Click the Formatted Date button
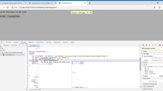Image resolution: width=163 pixels, height=91 pixels. pos(13,16)
